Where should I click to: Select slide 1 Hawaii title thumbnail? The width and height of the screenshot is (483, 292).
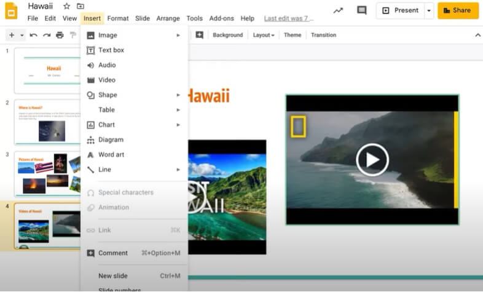[47, 71]
